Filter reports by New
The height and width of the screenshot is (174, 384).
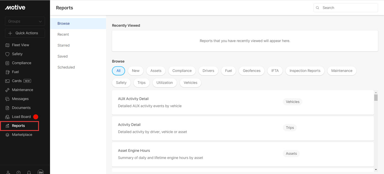pos(136,71)
